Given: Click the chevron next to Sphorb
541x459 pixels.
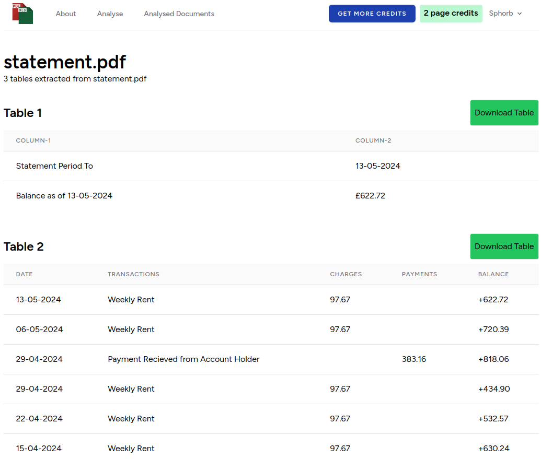Looking at the screenshot, I should pyautogui.click(x=519, y=14).
